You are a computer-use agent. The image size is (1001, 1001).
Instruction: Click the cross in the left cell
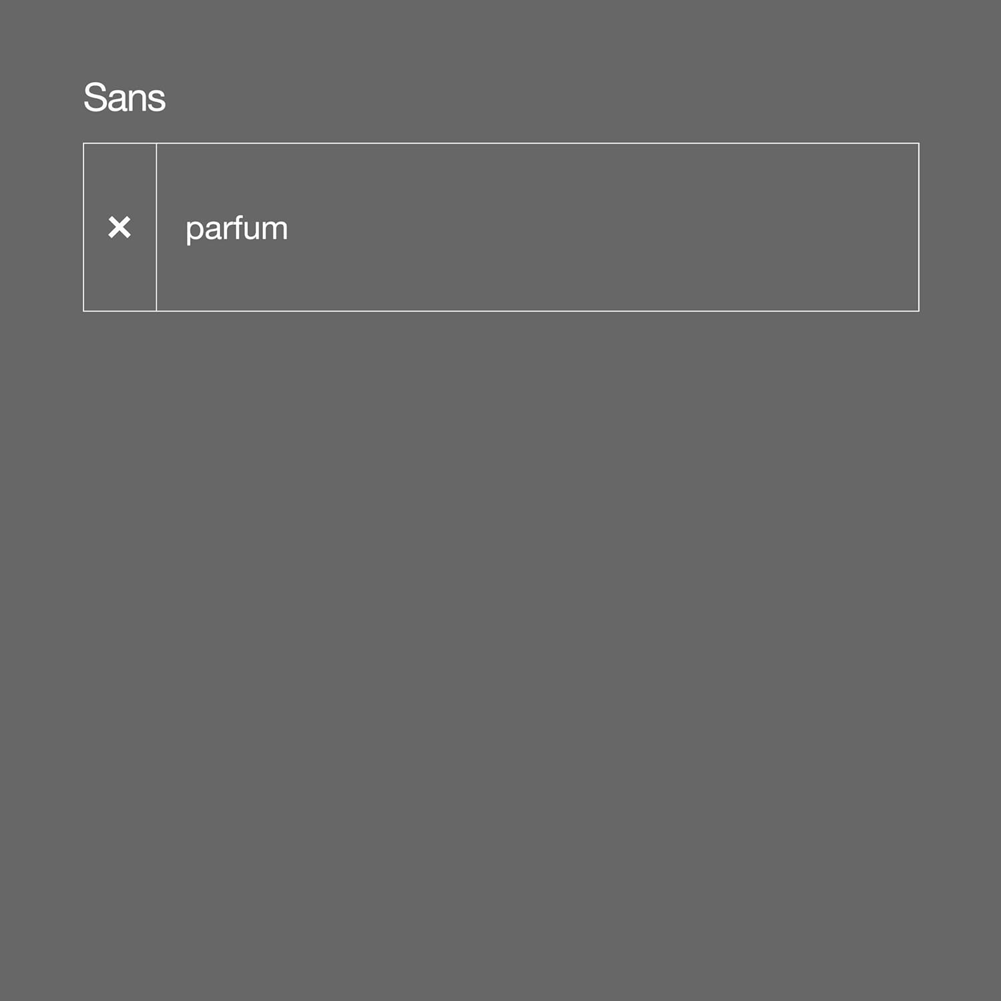click(x=119, y=228)
